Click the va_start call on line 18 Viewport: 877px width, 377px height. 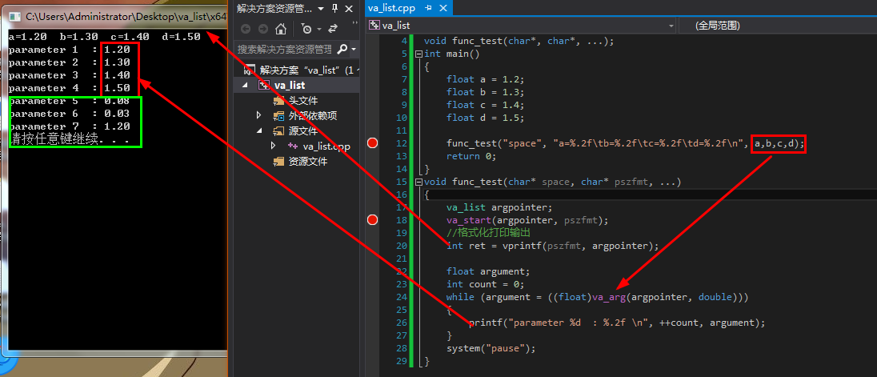[x=527, y=220]
